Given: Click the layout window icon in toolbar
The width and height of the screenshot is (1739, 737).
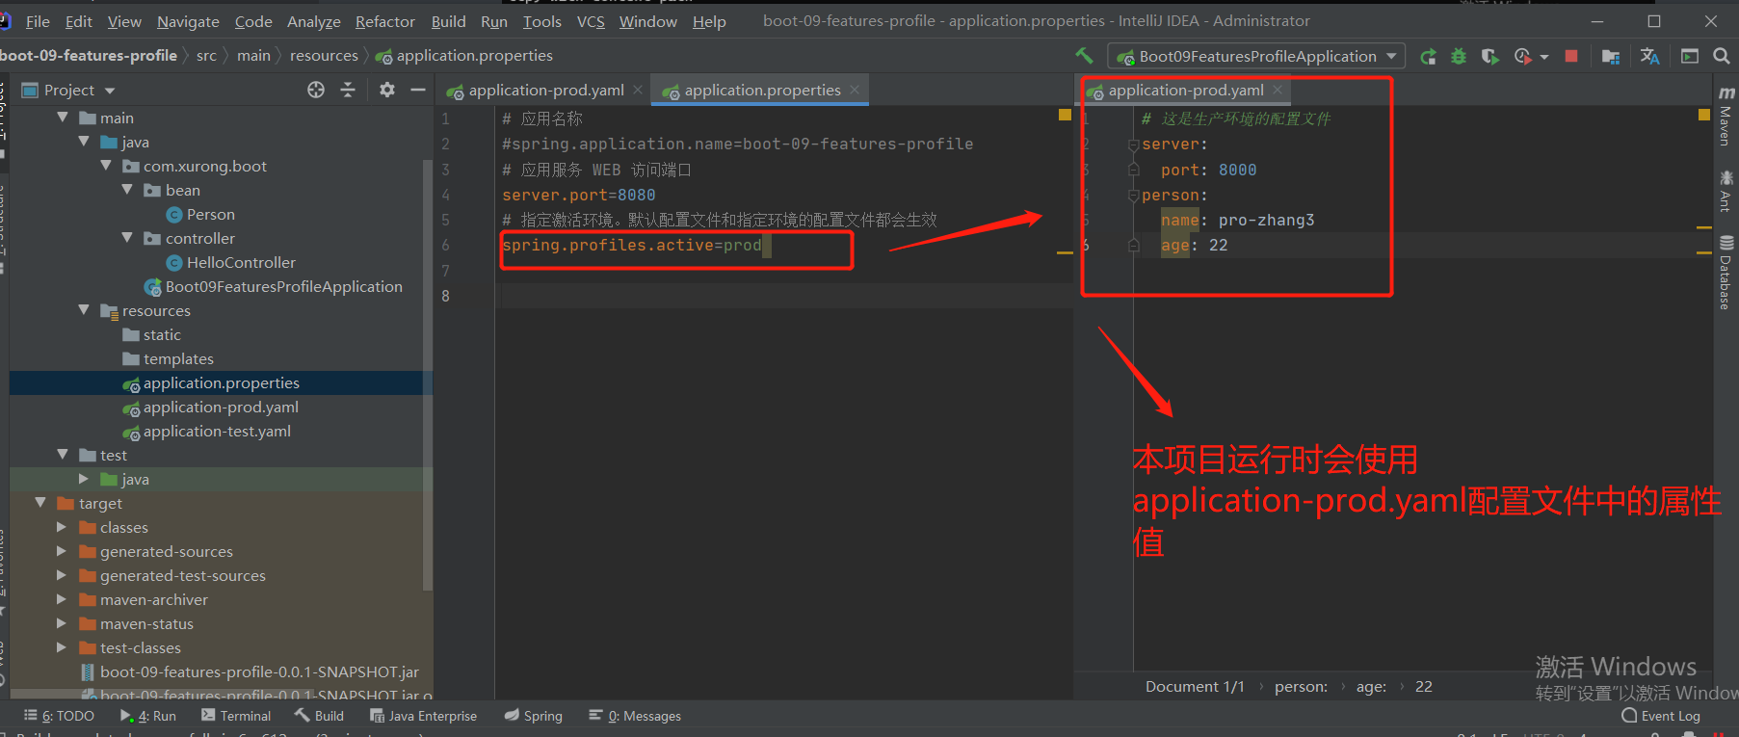Looking at the screenshot, I should point(1690,57).
